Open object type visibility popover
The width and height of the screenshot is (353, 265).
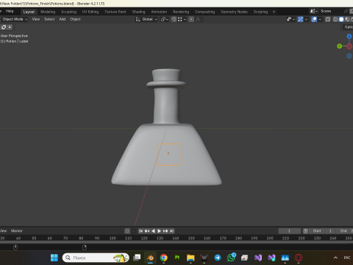click(290, 19)
